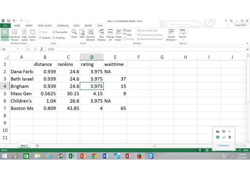250x178 pixels.
Task: Select column D header
Action: tap(92, 57)
